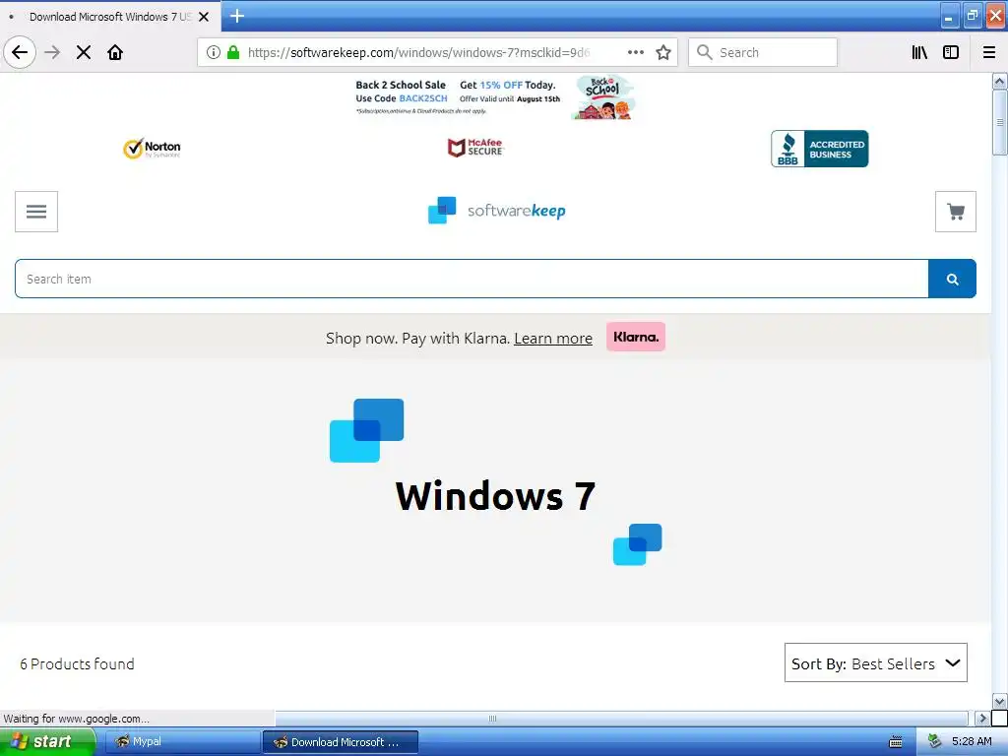Click the McAfee Secure badge

(x=475, y=148)
